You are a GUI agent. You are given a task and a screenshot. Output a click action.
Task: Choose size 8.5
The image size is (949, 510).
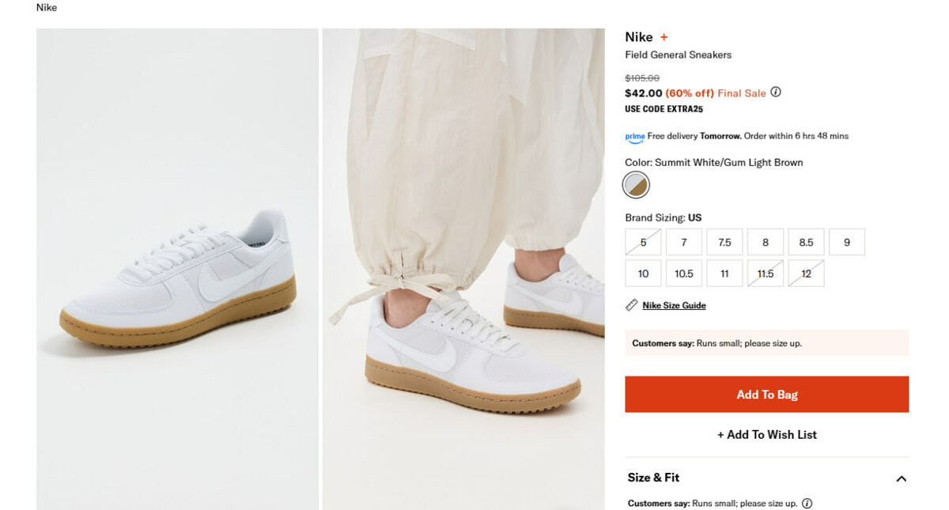806,242
